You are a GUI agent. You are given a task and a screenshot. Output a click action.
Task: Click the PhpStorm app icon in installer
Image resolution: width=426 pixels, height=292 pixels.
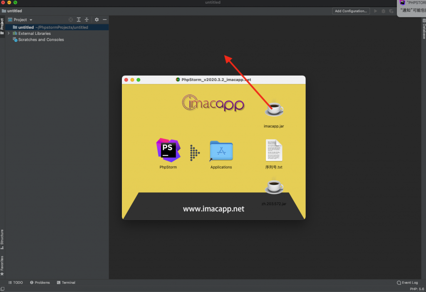168,150
